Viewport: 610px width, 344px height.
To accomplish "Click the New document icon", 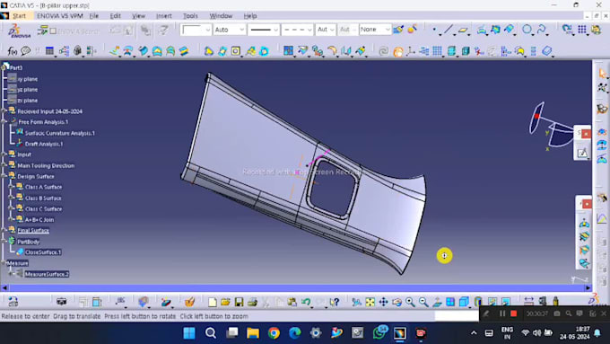I will pyautogui.click(x=212, y=302).
